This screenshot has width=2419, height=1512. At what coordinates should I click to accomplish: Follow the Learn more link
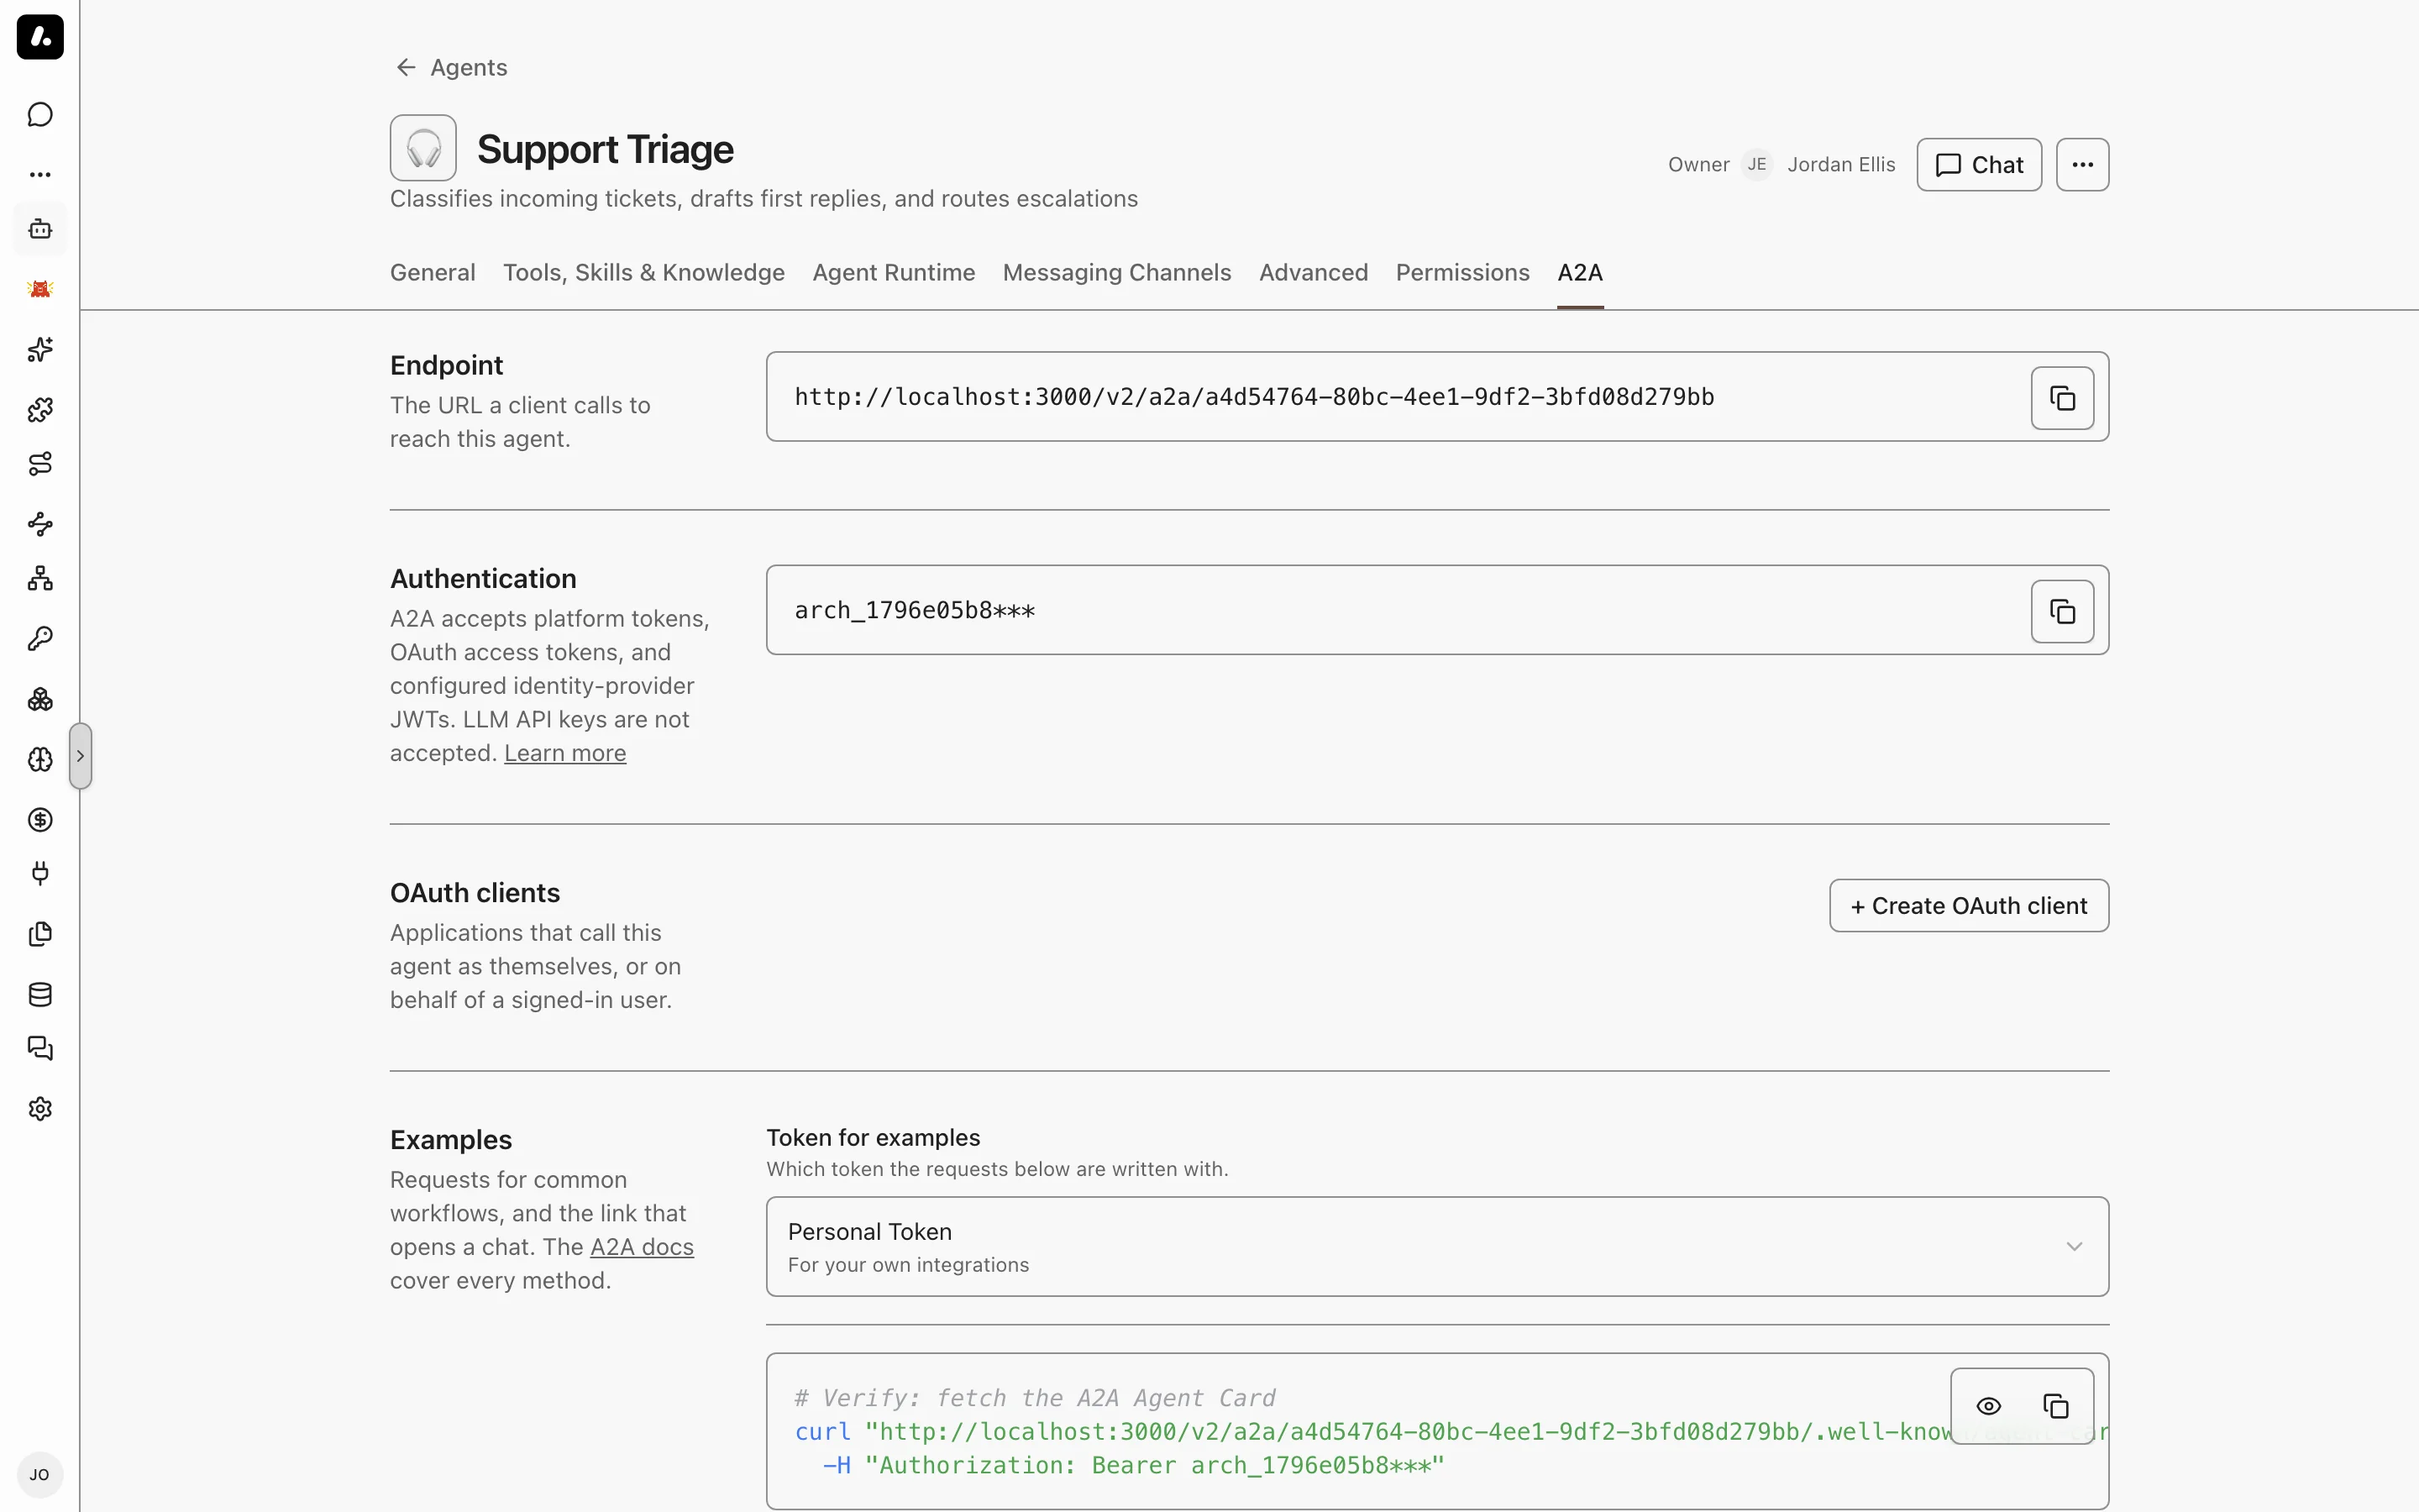point(564,753)
